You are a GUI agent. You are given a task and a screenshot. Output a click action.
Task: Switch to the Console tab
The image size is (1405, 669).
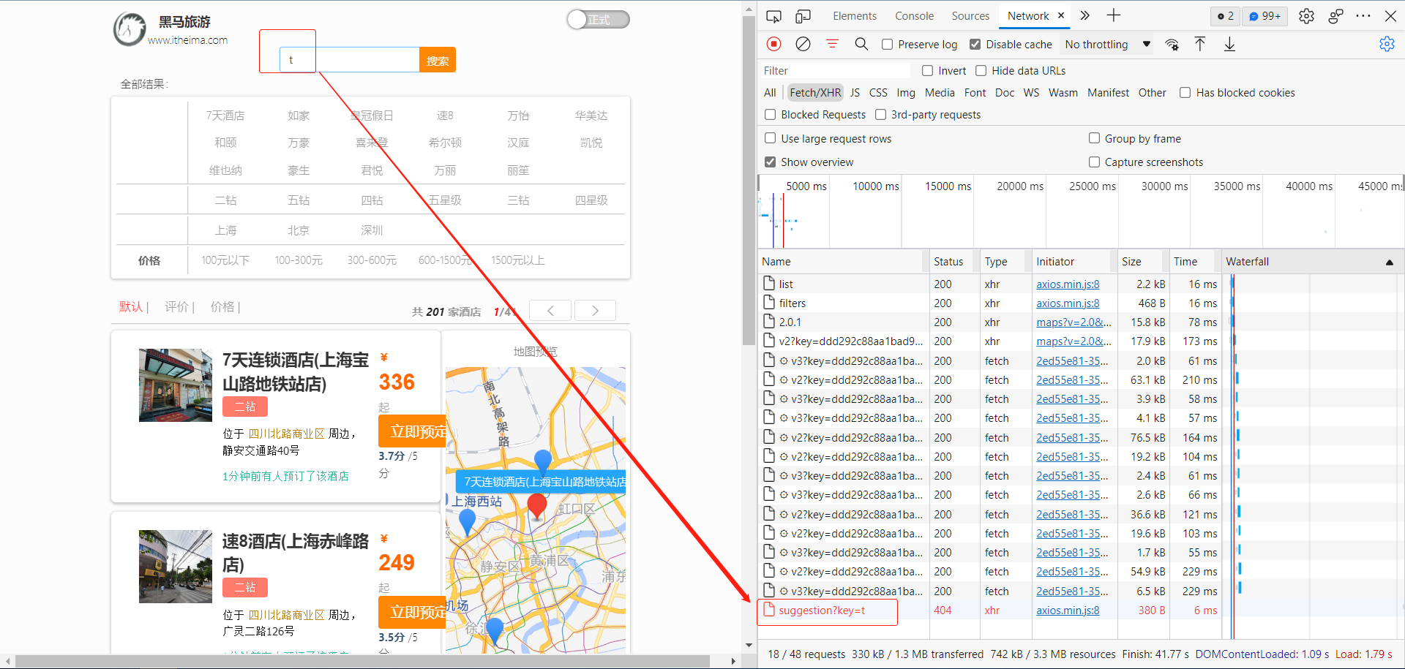[x=914, y=16]
